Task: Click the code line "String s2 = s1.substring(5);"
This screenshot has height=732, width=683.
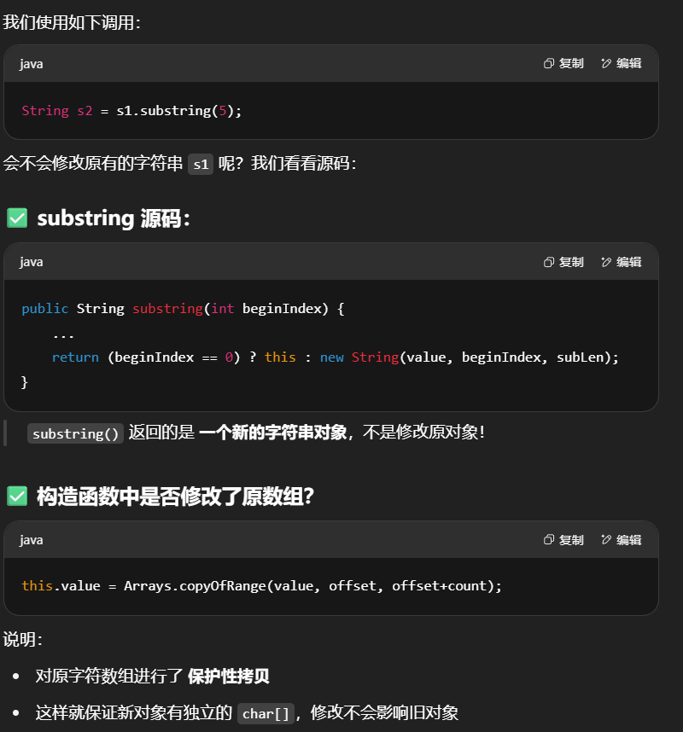Action: tap(131, 111)
